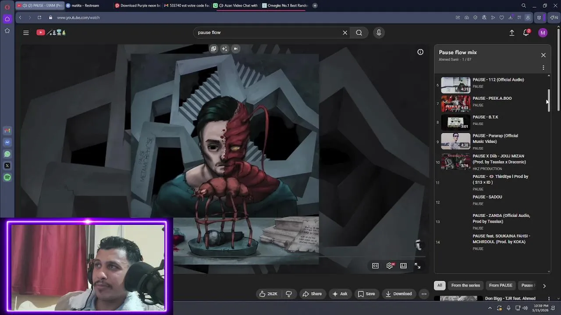
Task: Pop out video with the detach icon
Action: (x=213, y=49)
